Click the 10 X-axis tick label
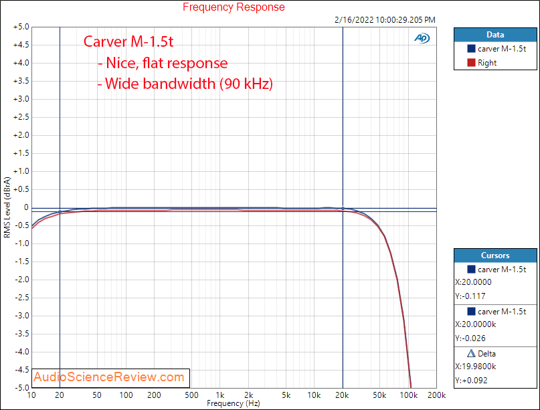540x410 pixels. (31, 395)
